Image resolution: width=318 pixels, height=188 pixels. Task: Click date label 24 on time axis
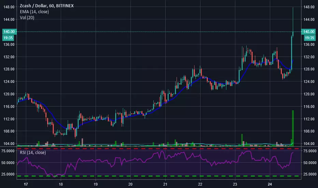pos(270,184)
